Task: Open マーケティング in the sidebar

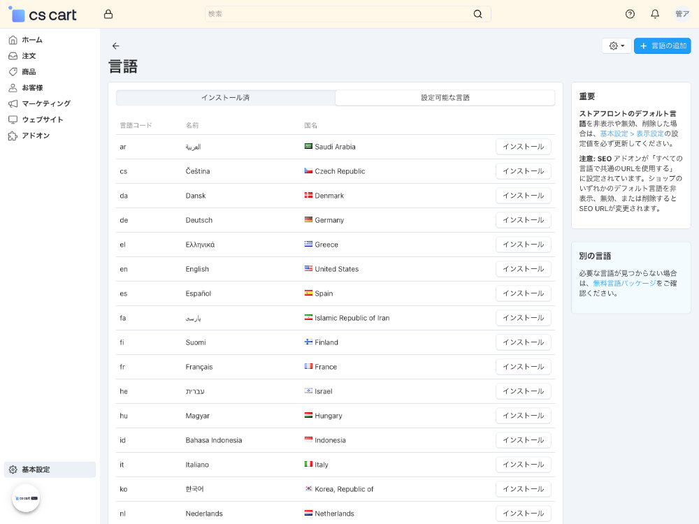Action: point(46,103)
